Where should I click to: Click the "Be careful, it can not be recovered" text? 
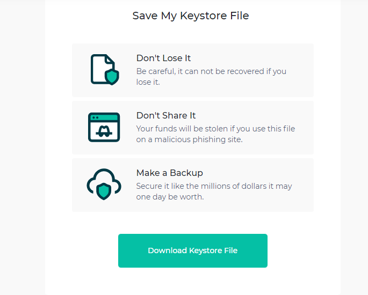coord(200,71)
